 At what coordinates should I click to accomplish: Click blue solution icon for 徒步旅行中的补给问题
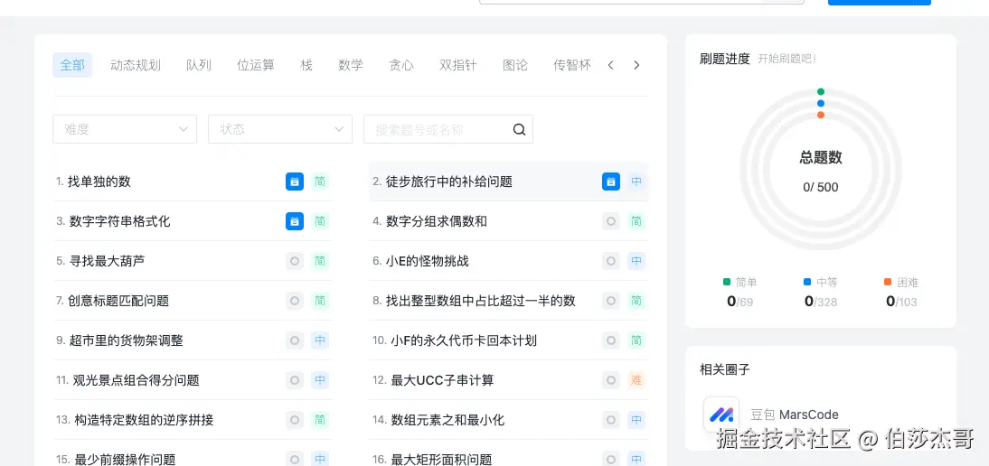(611, 182)
